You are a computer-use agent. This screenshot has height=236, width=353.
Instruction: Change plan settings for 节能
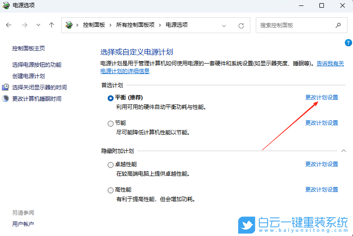(x=322, y=123)
